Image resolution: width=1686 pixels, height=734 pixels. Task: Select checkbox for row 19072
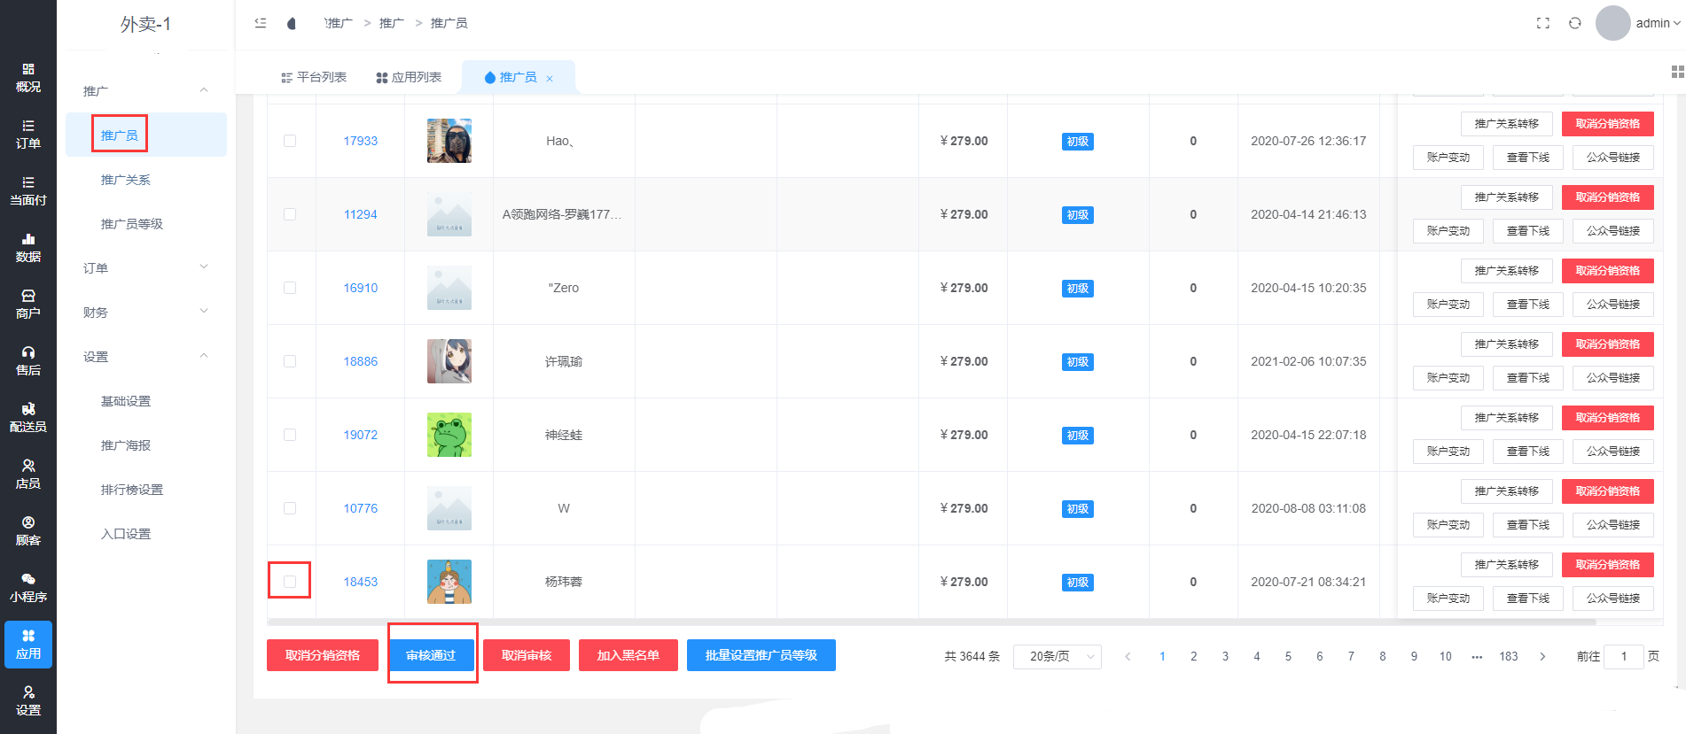[290, 435]
